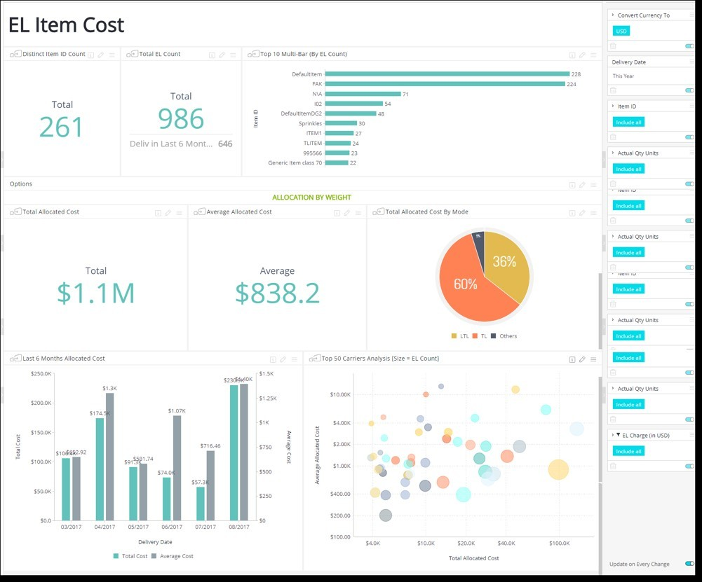
Task: Open the edit pencil on Top 10 Multi-Bar widget
Action: pyautogui.click(x=582, y=54)
